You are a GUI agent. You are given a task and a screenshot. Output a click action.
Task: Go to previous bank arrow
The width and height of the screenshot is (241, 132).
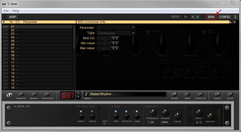pos(193,17)
